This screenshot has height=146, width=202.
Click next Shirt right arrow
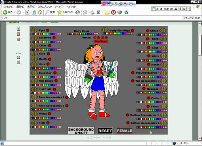pos(165,39)
